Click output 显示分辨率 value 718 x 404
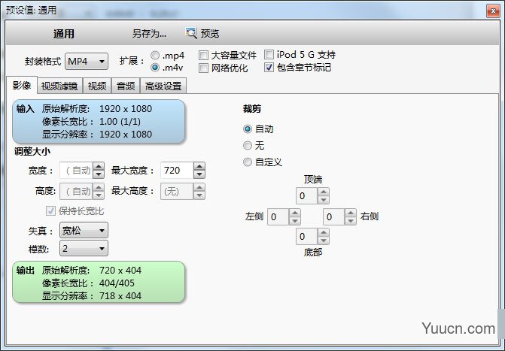Viewport: 505px width, 351px height. [120, 295]
